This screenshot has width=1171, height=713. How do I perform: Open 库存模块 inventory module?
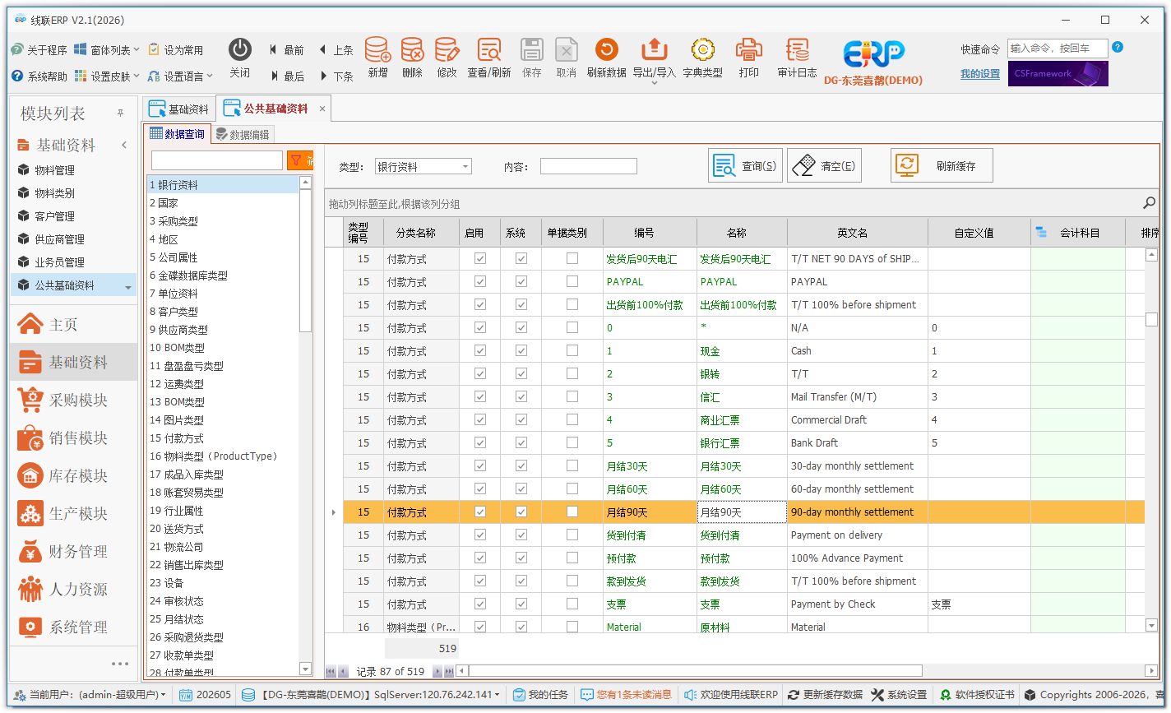pos(74,476)
